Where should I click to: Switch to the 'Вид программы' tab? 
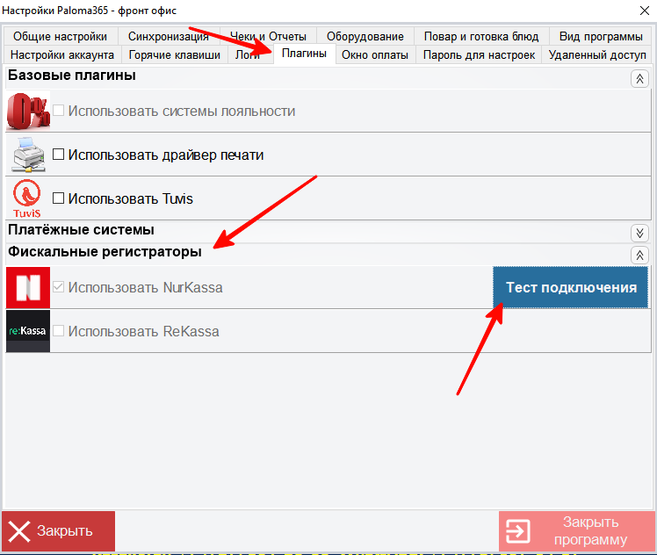(x=601, y=36)
